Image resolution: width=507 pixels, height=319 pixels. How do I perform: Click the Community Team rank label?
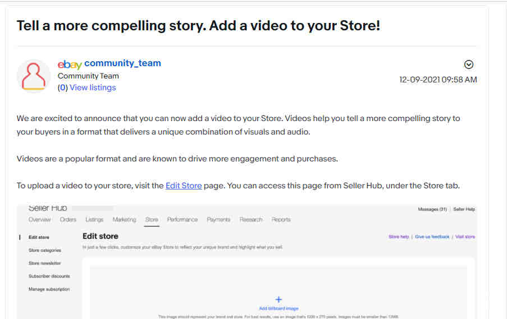[88, 76]
